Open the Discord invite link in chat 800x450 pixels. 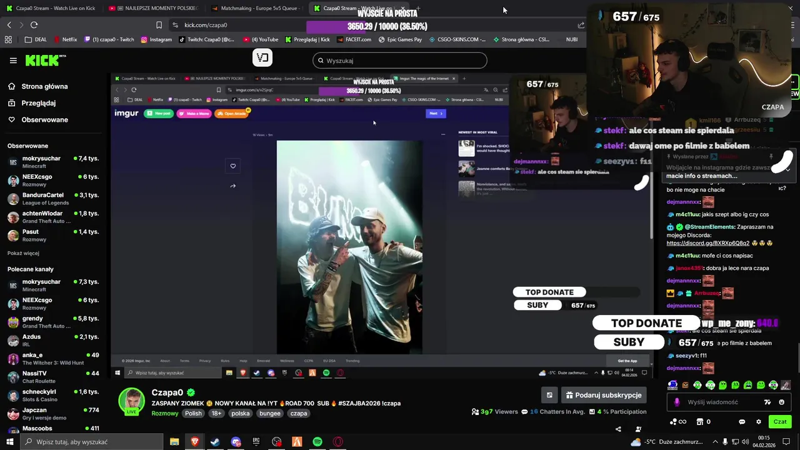click(707, 243)
